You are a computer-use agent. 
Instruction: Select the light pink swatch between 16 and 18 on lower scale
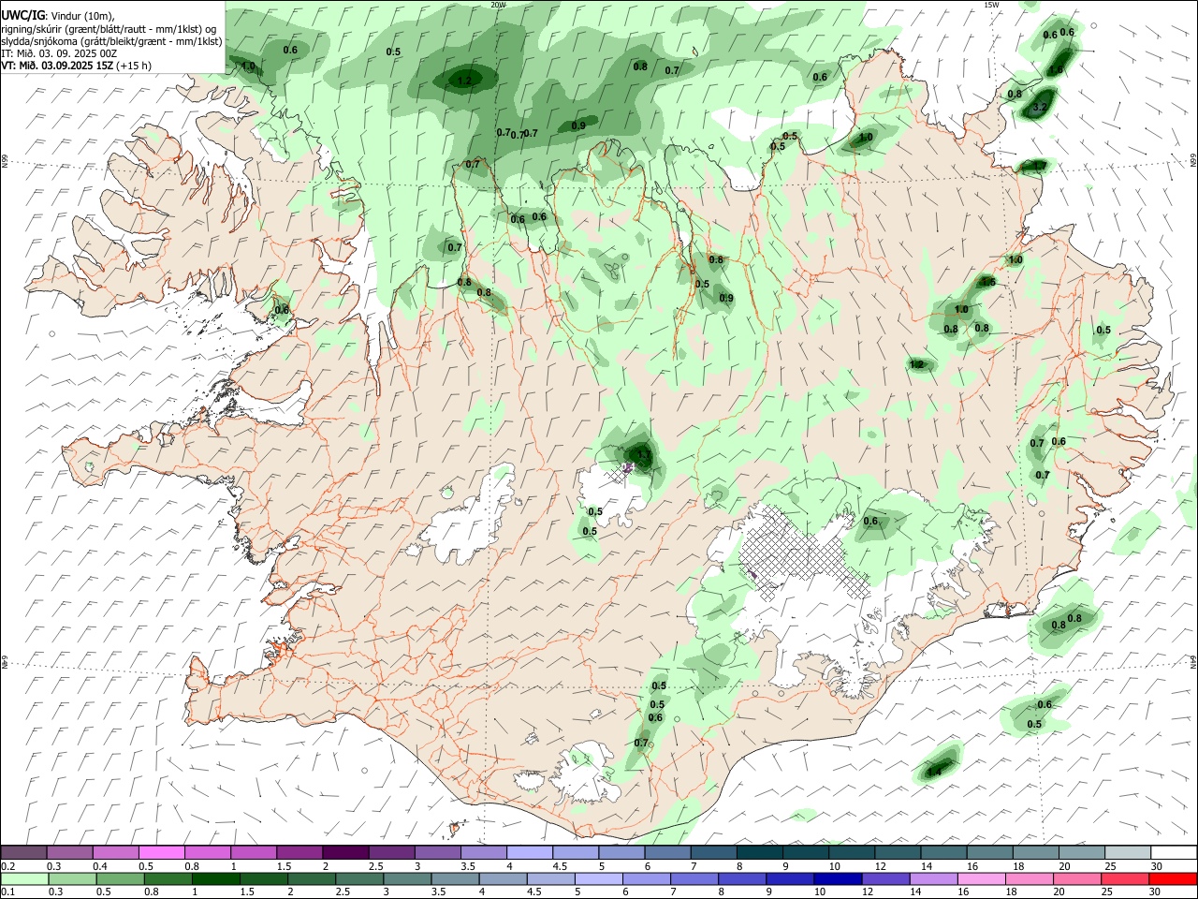[982, 878]
